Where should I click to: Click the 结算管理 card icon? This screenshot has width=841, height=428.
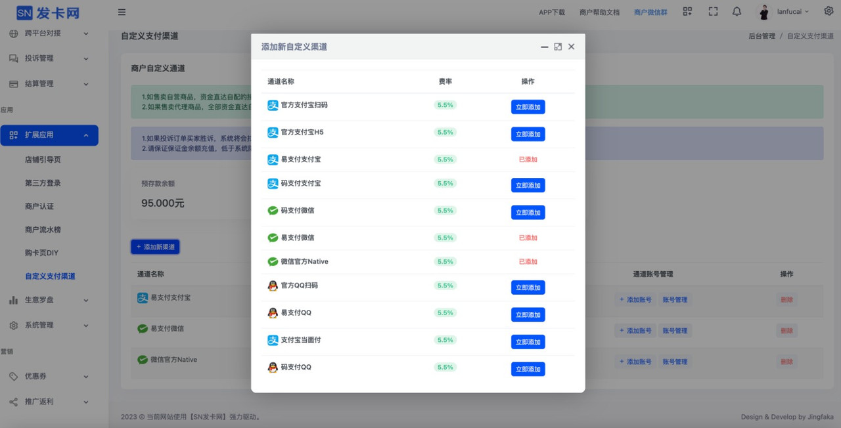(14, 84)
